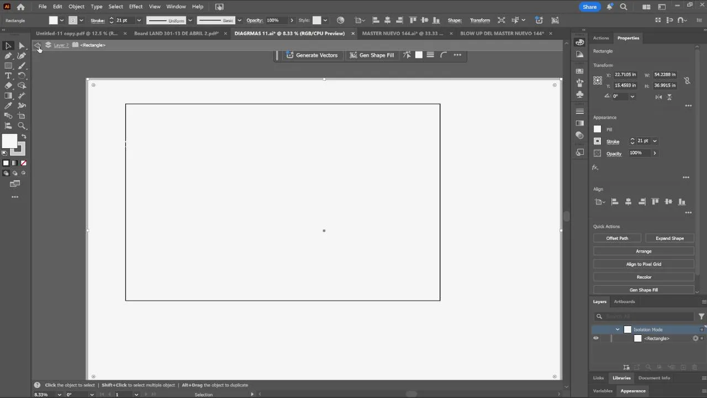
Task: Choose the Gradient tool
Action: coord(8,96)
